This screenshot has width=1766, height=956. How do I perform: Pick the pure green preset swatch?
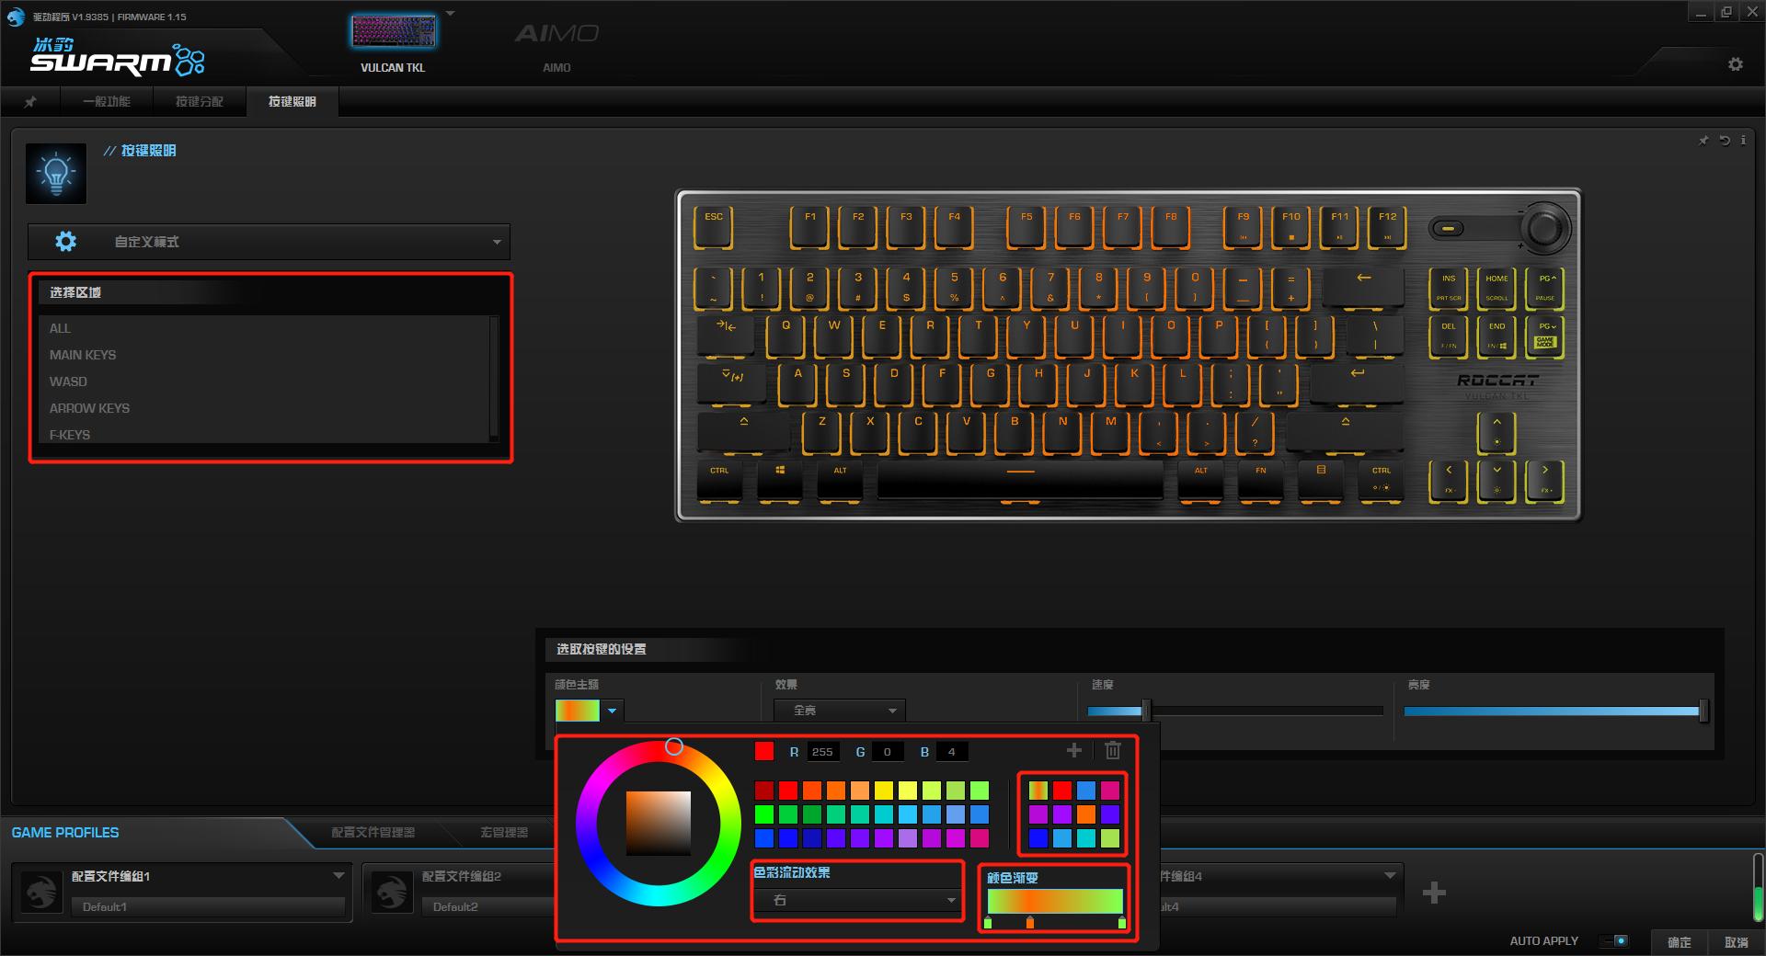point(764,814)
